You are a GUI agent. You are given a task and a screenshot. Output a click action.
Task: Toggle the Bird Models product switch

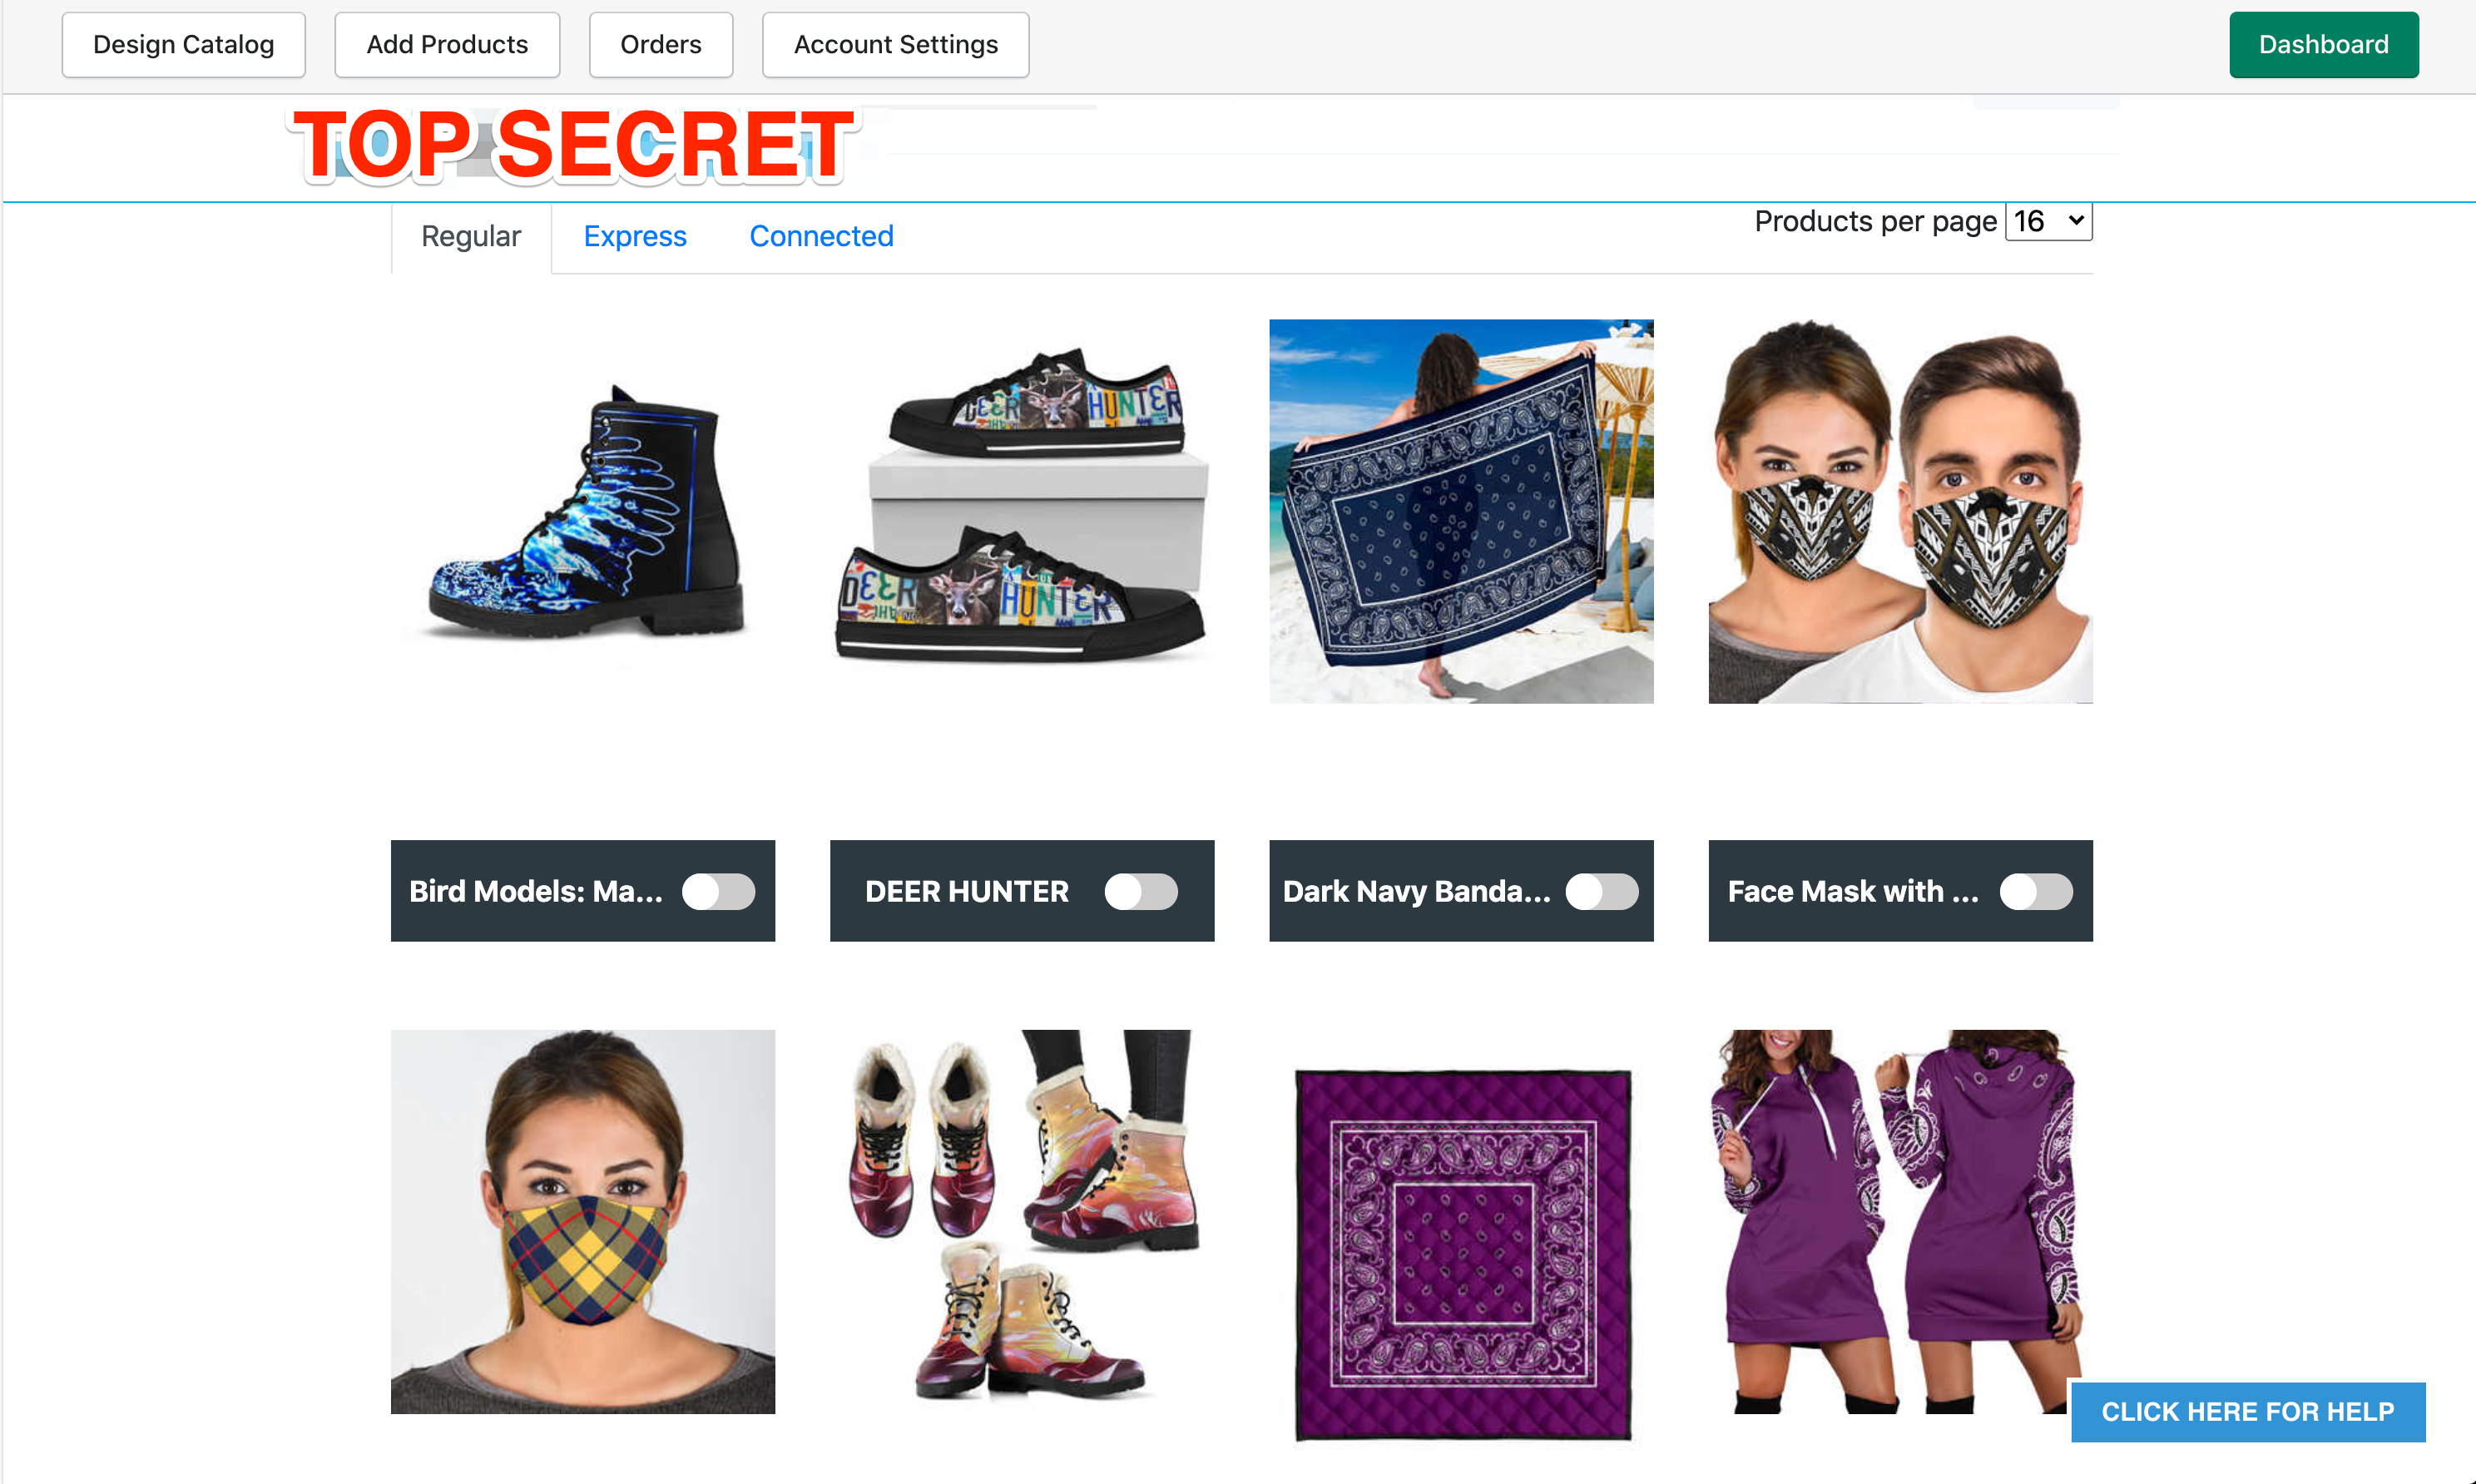point(718,891)
